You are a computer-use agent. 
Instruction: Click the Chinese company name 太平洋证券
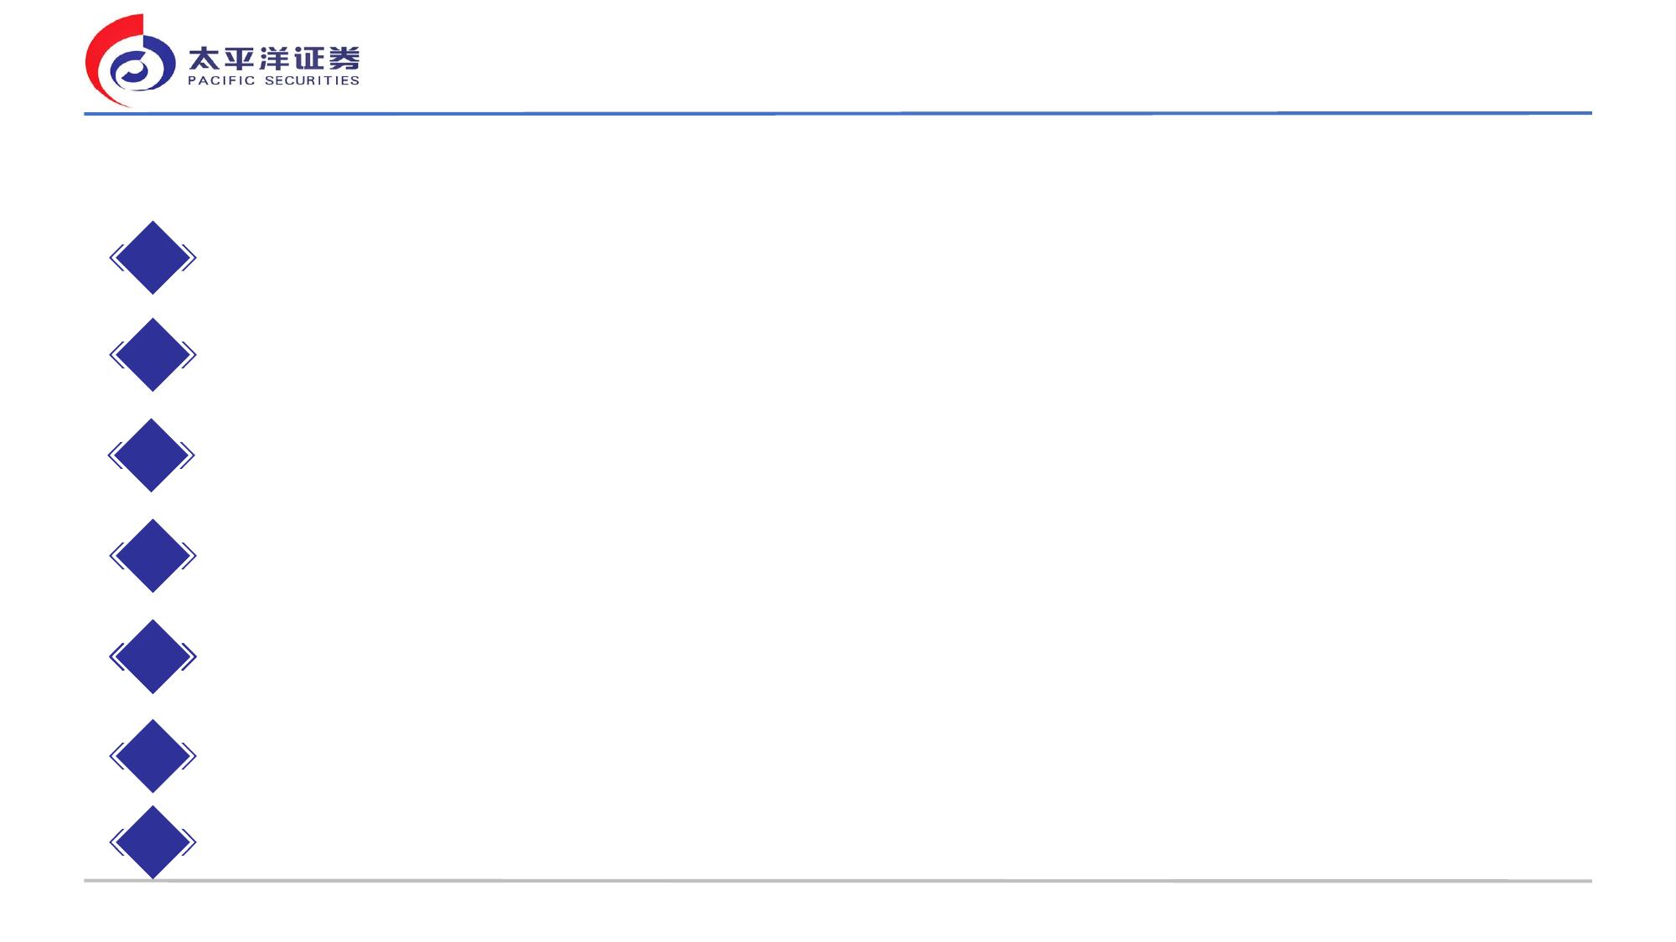[274, 59]
